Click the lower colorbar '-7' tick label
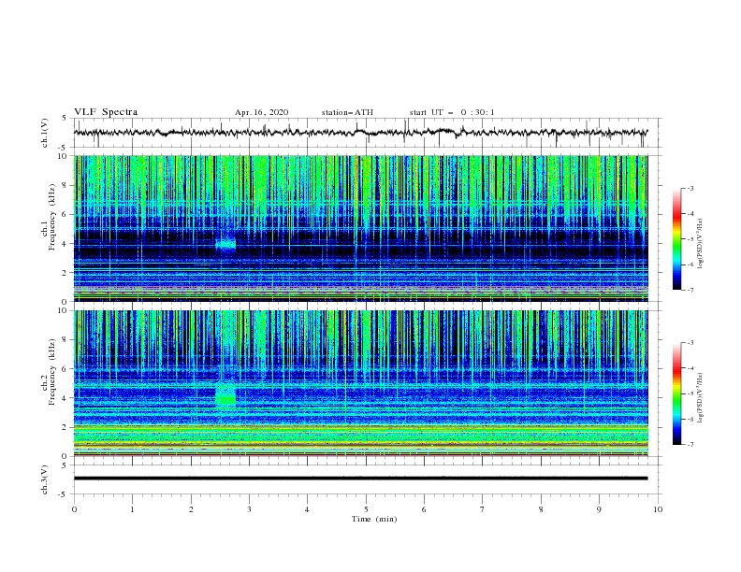 (690, 444)
